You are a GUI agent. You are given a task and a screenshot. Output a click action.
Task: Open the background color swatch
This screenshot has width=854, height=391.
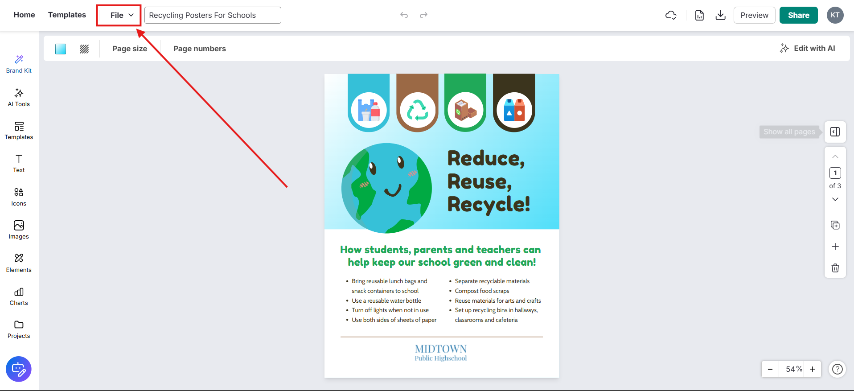coord(61,49)
